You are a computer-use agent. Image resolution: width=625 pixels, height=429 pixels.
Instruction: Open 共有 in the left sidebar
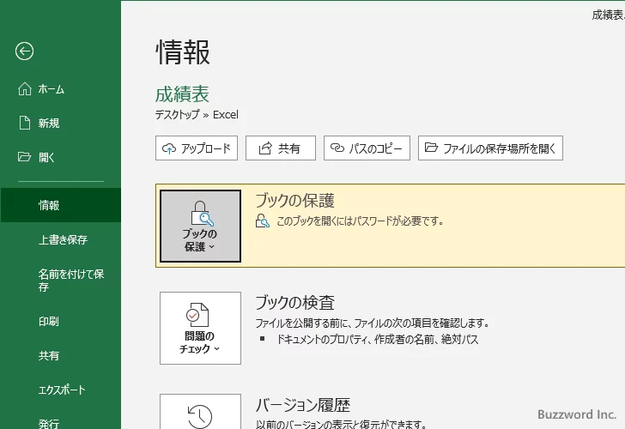pyautogui.click(x=61, y=355)
